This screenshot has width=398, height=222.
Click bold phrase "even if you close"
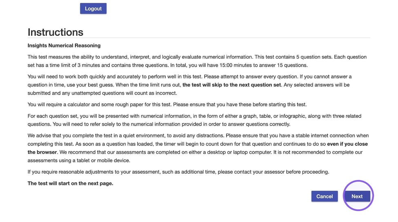coord(347,144)
